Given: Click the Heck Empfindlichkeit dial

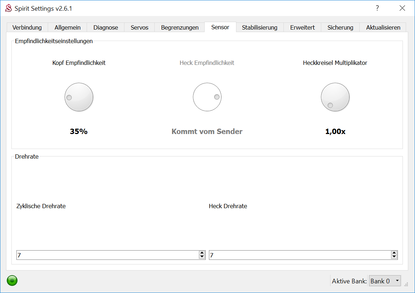Looking at the screenshot, I should coord(207,97).
